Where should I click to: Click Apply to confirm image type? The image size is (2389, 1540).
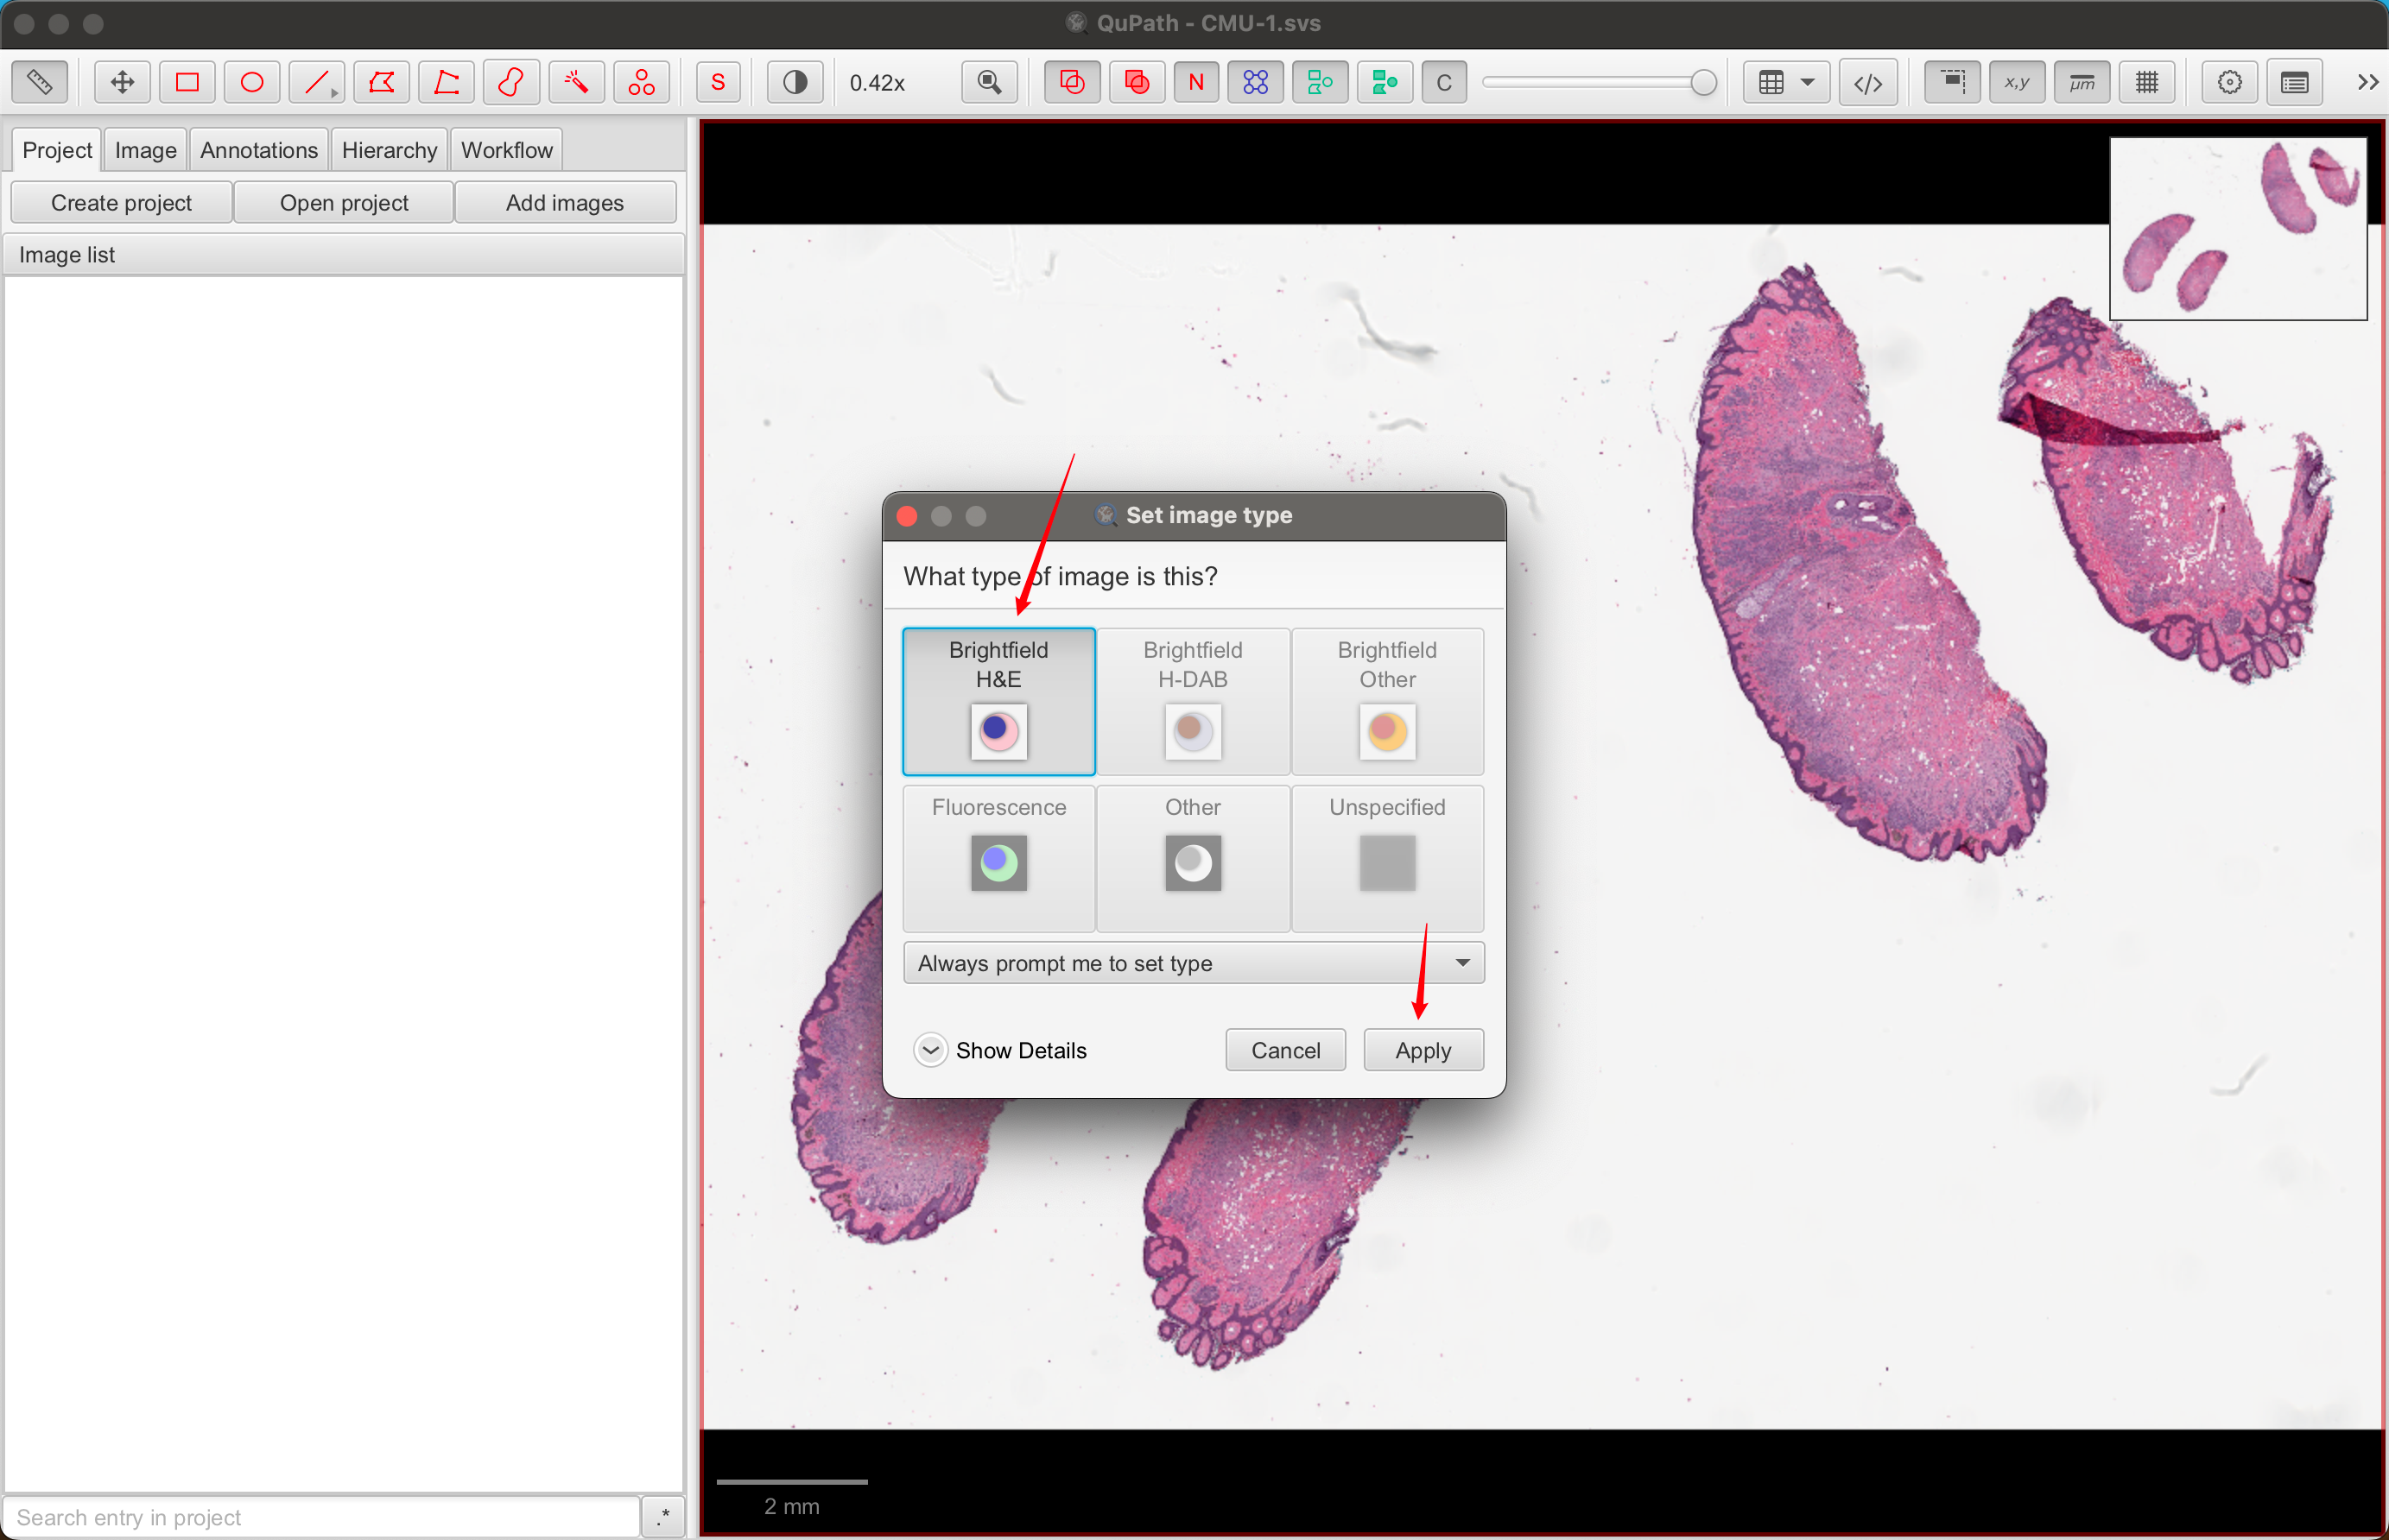click(x=1423, y=1050)
